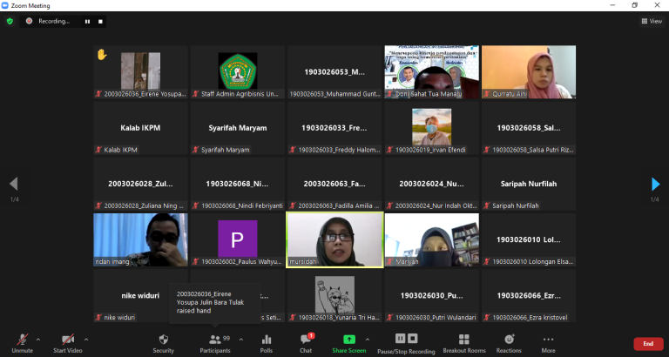Start Video camera
The width and height of the screenshot is (669, 357).
pyautogui.click(x=67, y=343)
